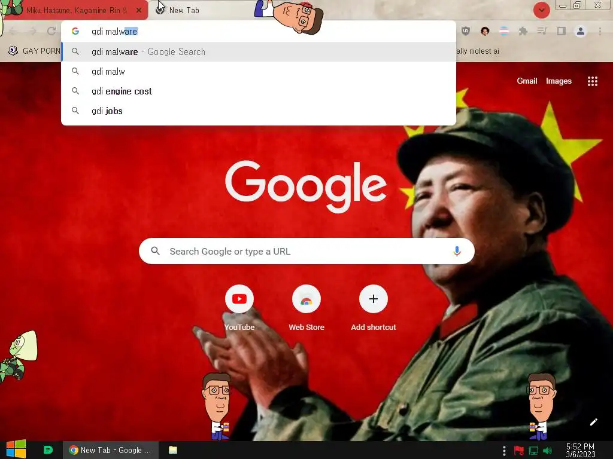Open the Google apps grid icon
Viewport: 613px width, 459px height.
coord(592,81)
